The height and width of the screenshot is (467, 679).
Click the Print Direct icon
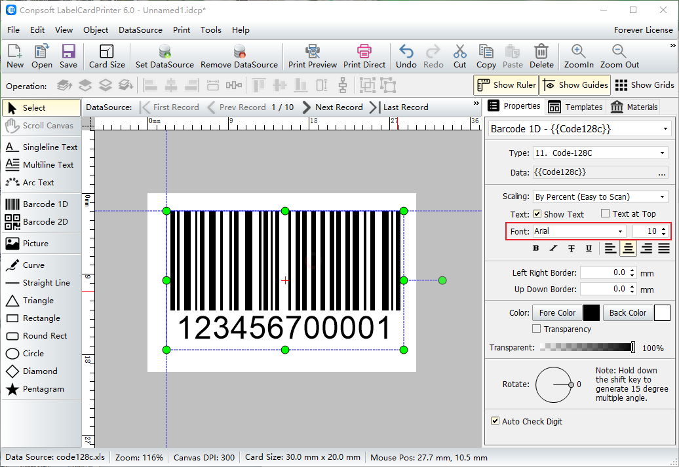(364, 56)
